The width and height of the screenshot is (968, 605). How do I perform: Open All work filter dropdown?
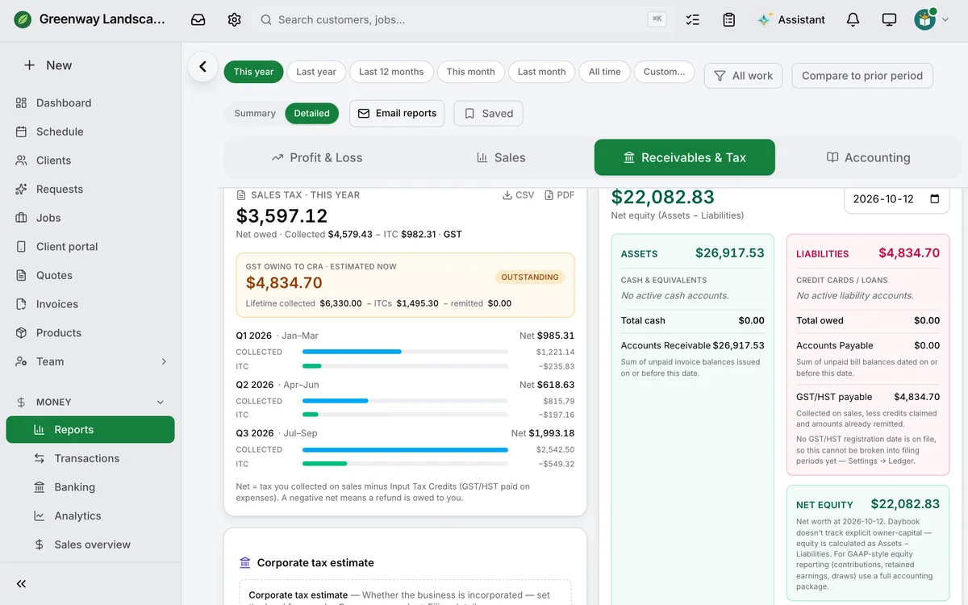(x=744, y=76)
